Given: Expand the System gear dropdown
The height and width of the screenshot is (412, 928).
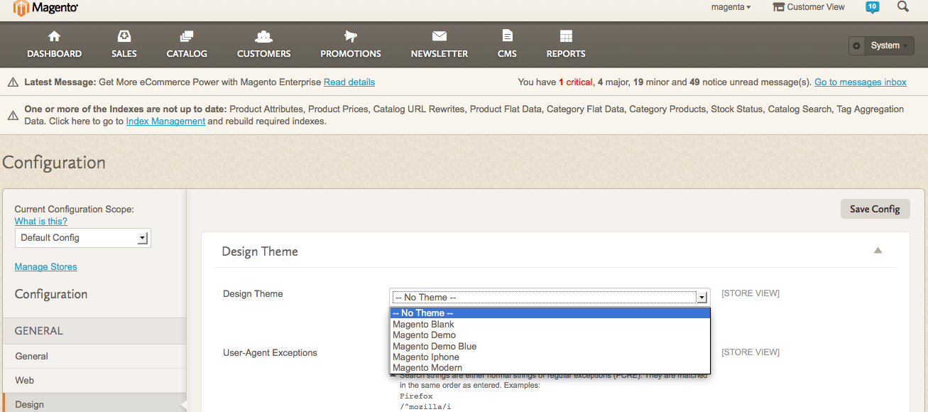Looking at the screenshot, I should [x=881, y=45].
